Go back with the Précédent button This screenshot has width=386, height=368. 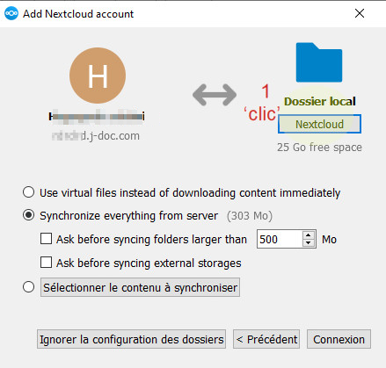266,339
